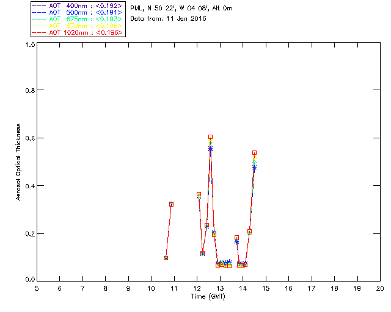391x312 pixels.
Task: Click the 1.0 y-axis tick label
Action: 30,44
